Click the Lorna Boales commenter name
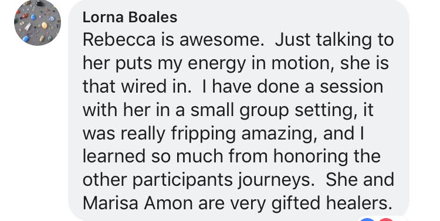The width and height of the screenshot is (440, 221). [x=130, y=18]
